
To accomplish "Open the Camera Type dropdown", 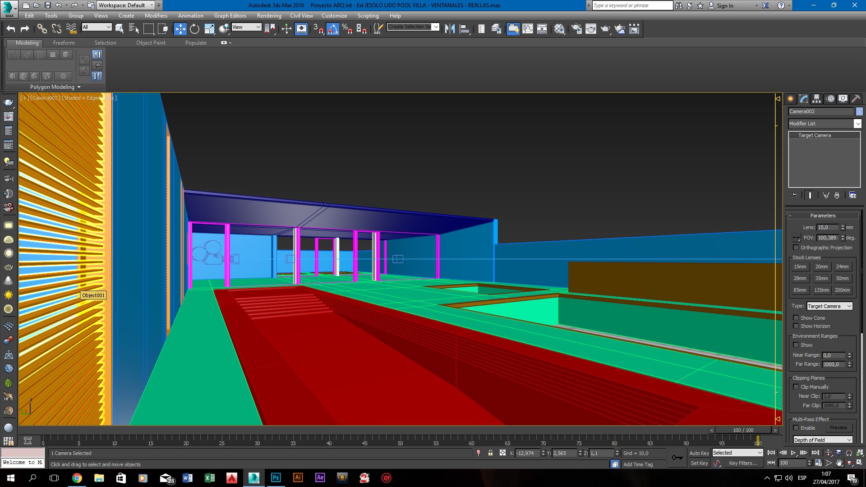I will coord(829,306).
